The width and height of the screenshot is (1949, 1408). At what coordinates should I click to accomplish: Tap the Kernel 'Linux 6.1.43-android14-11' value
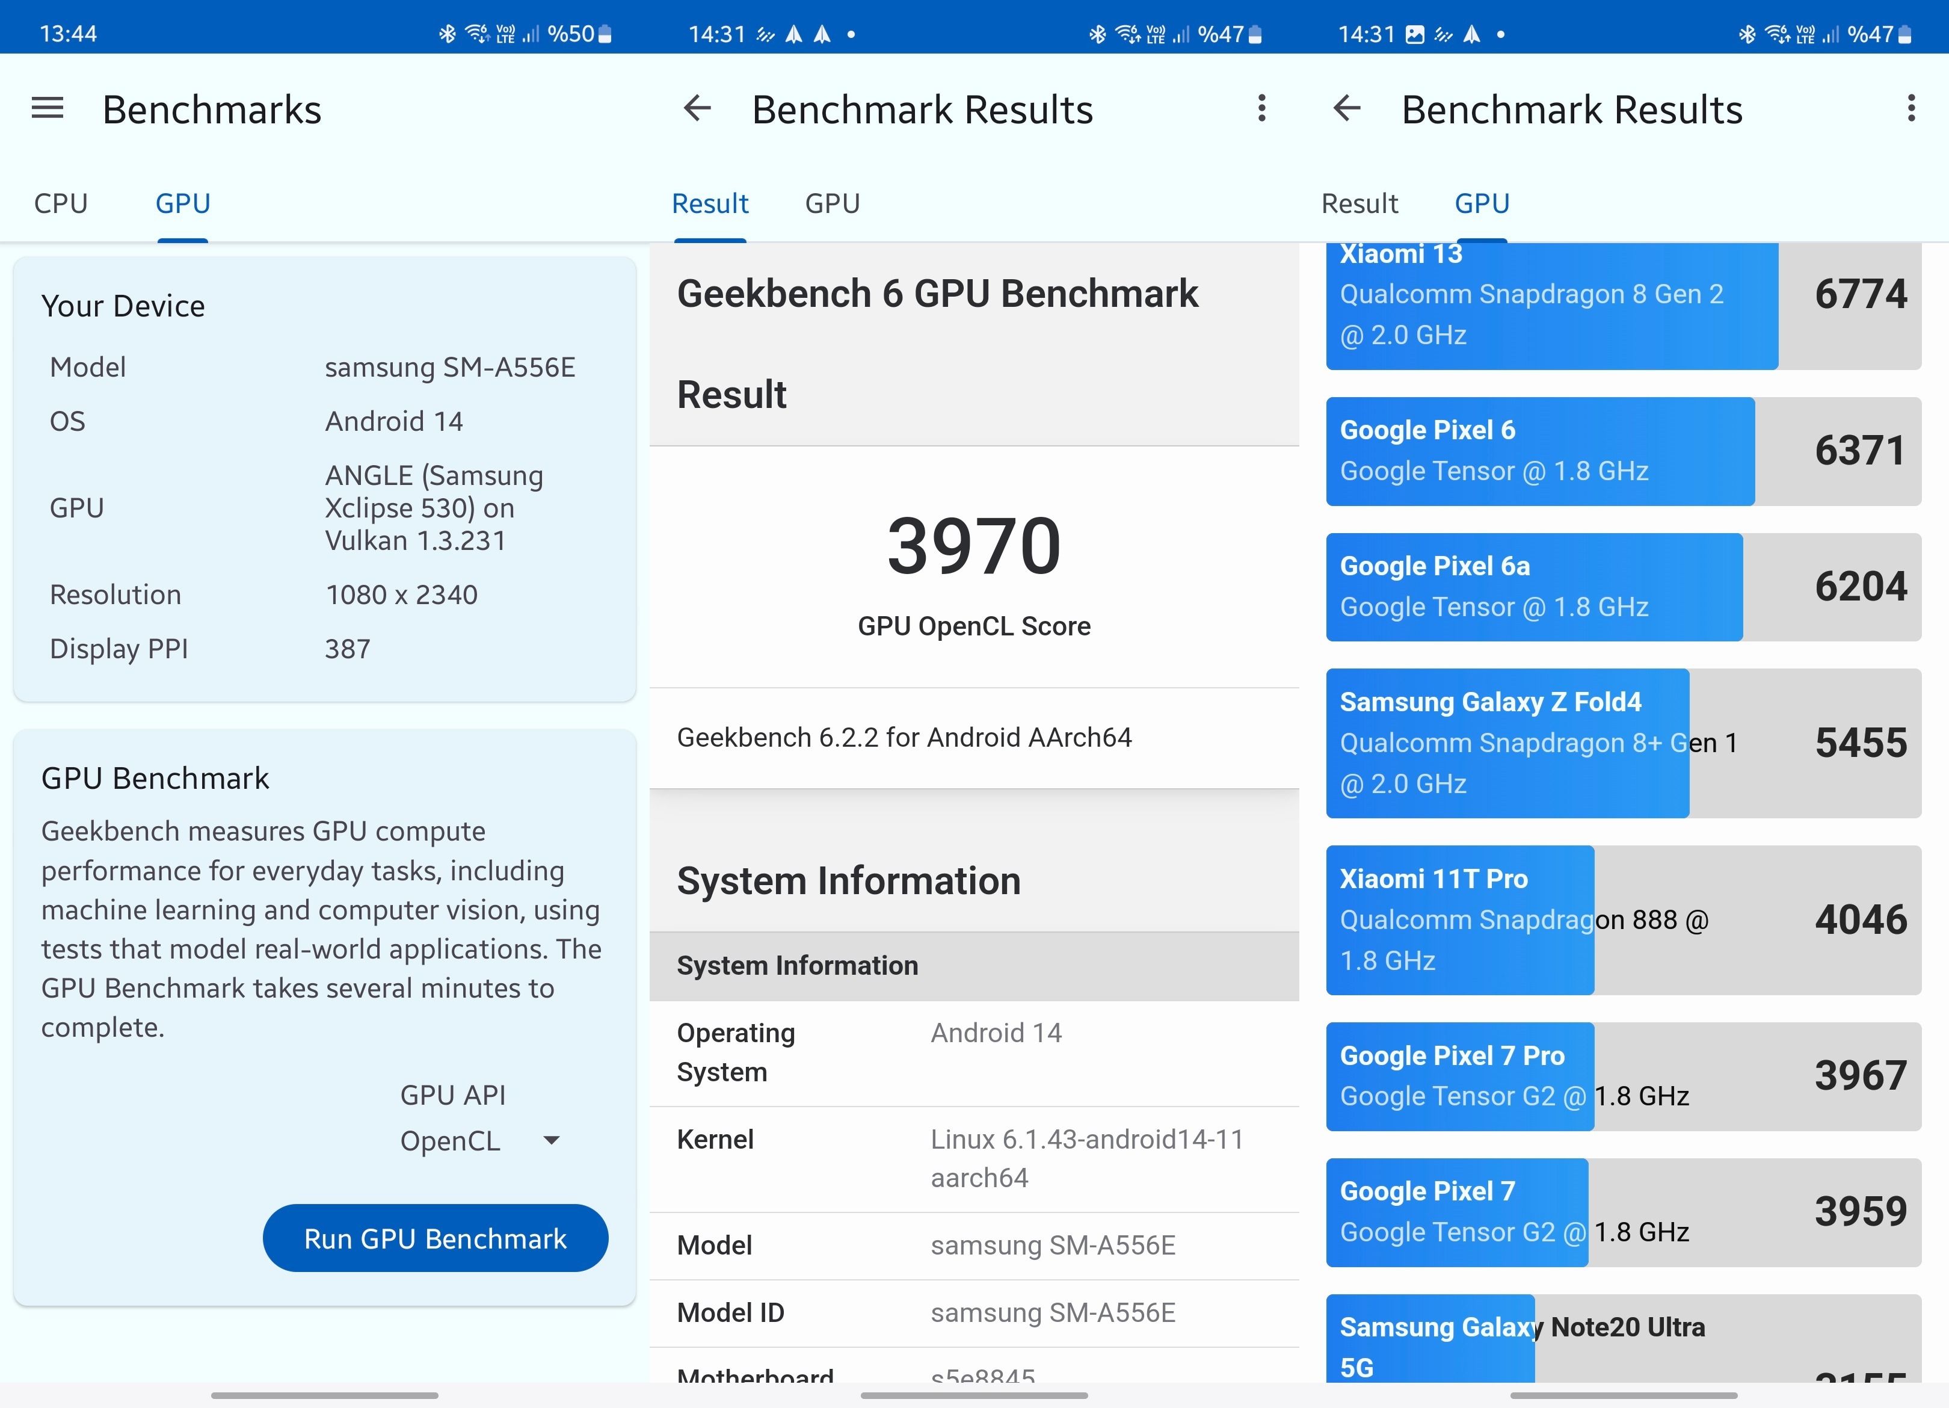[1087, 1158]
